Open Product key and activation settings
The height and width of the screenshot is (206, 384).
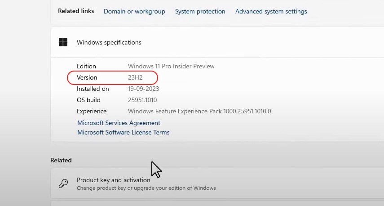(217, 184)
